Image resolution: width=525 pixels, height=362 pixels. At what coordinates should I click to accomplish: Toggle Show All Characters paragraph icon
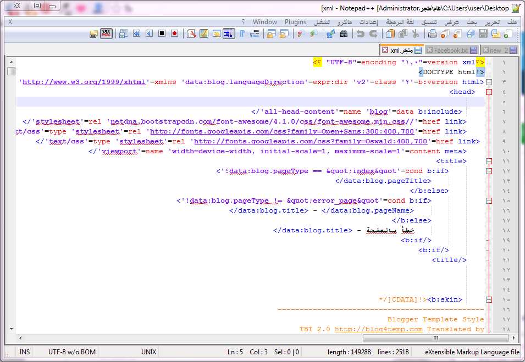point(242,34)
